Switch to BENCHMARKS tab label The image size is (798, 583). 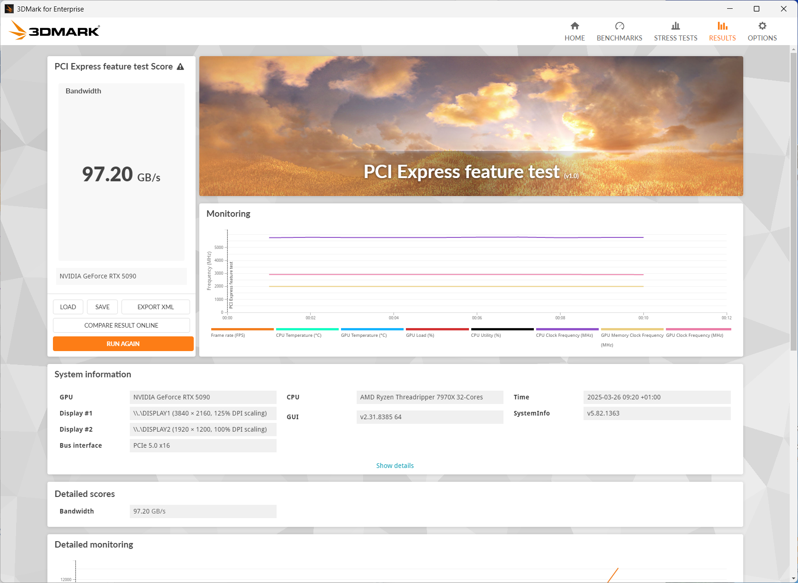pyautogui.click(x=619, y=38)
